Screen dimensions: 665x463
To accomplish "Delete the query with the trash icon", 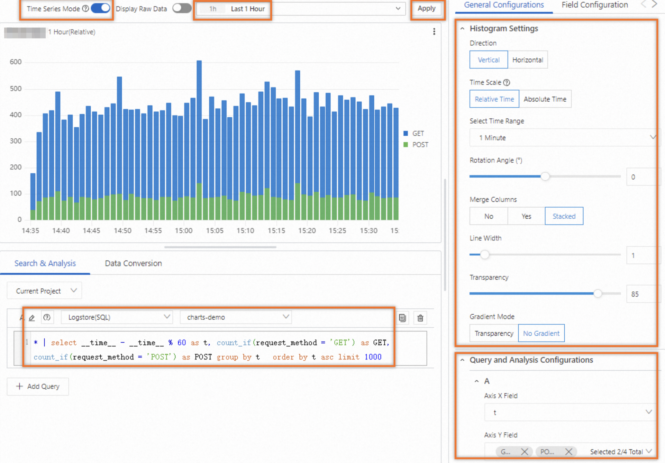I will coord(420,318).
